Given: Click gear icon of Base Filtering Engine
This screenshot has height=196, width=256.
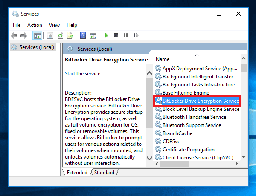Looking at the screenshot, I should [158, 92].
